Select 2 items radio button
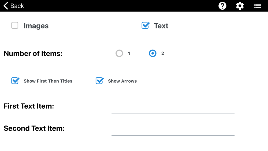 click(x=152, y=53)
